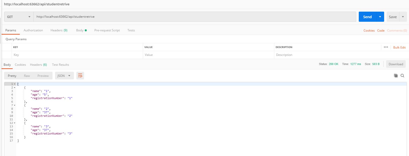Switch response view to Preview
409x156 pixels.
point(43,76)
